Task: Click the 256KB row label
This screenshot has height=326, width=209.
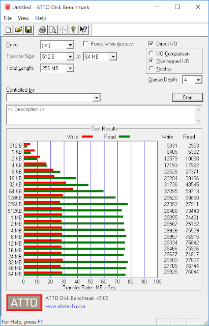Action: coord(15,204)
